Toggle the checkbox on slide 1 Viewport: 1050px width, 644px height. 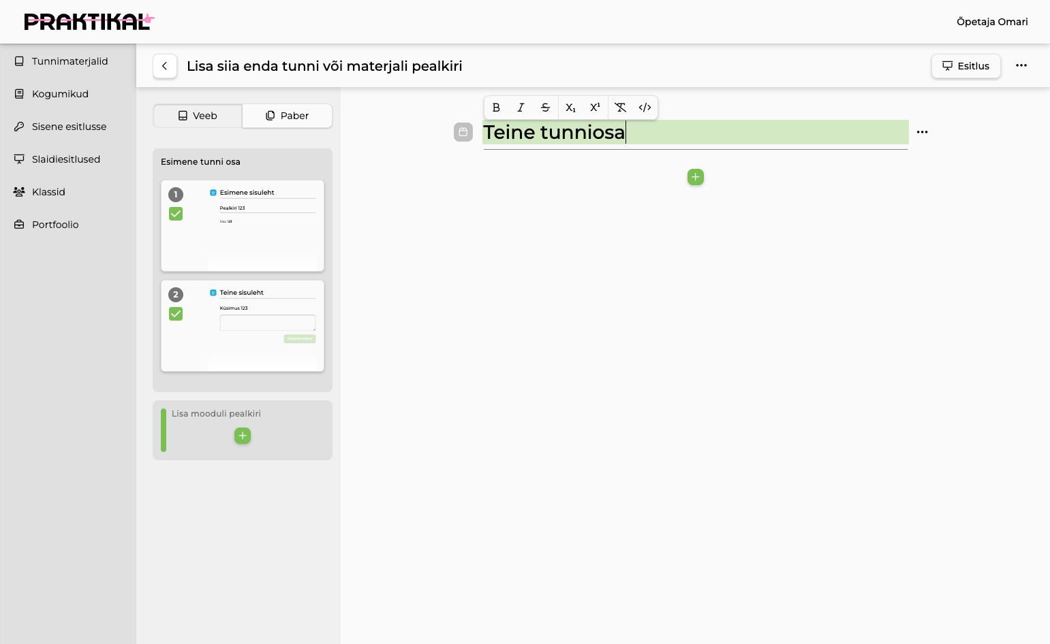176,214
